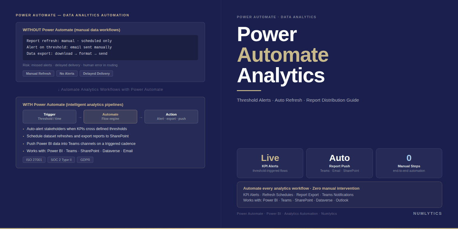Click 'POWER AUTOMATE — DATA ANALYTICS AUTOMATION' header

pyautogui.click(x=72, y=15)
